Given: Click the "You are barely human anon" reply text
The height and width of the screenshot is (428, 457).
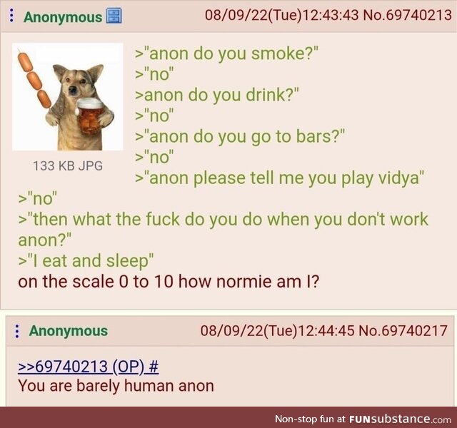Looking at the screenshot, I should [116, 386].
